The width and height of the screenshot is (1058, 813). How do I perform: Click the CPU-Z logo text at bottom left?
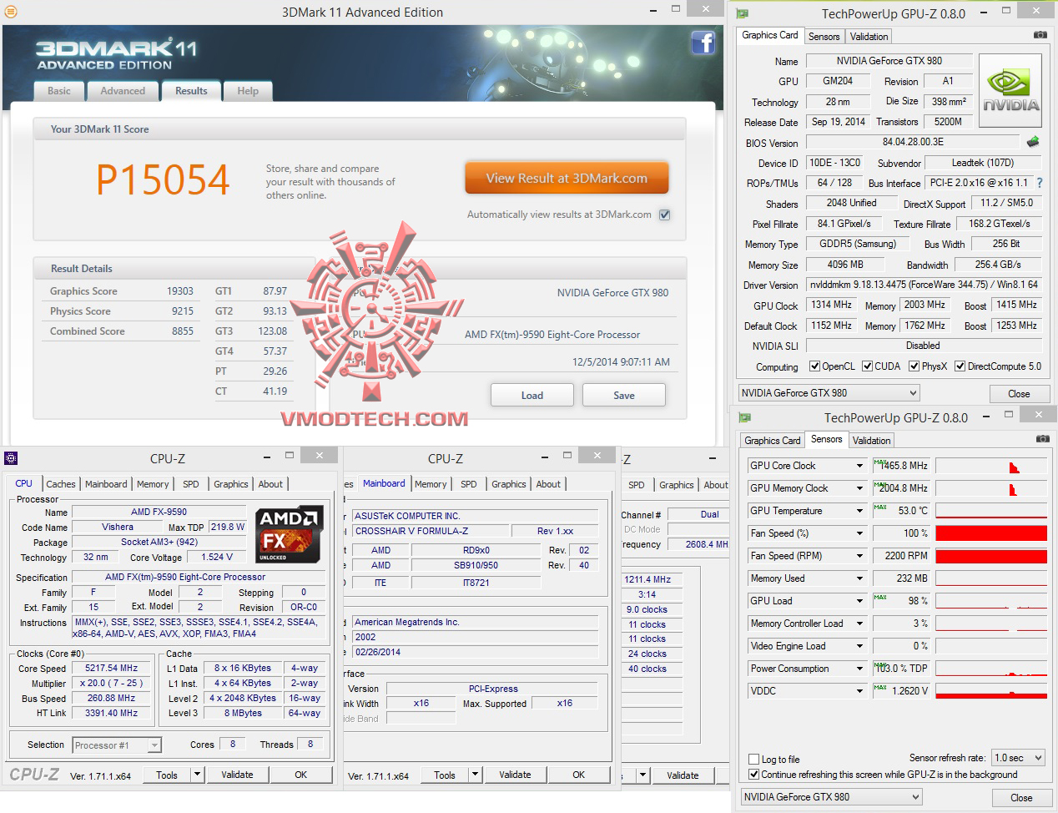coord(34,775)
